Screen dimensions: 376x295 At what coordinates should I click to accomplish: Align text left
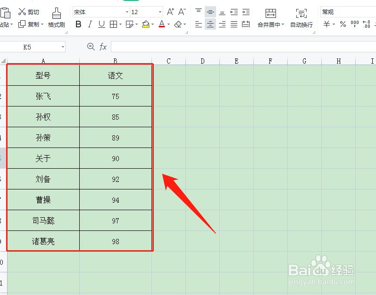coord(199,24)
